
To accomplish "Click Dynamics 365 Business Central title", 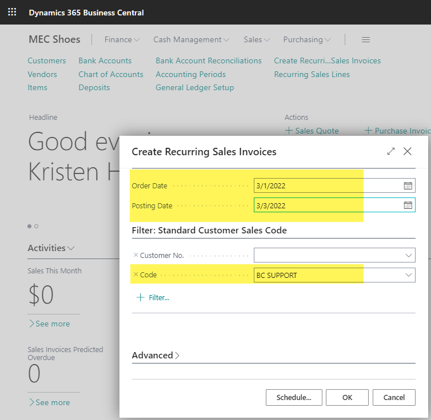I will pyautogui.click(x=86, y=13).
